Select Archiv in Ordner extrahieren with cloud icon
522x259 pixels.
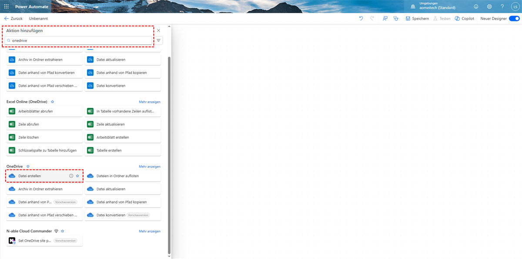coord(44,189)
